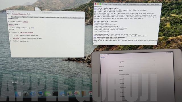Image resolution: width=182 pixels, height=102 pixels.
Task: Click the 'Press RETURN/ENTER to continue' line
Action: pyautogui.click(x=116, y=34)
